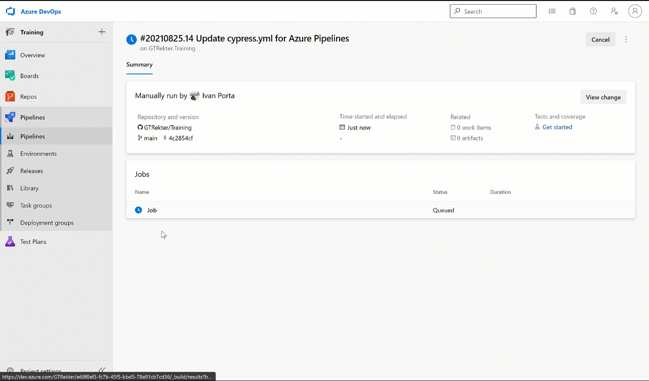Open the Marketplace shopping bag icon
Screen dimensions: 649x381
point(572,11)
